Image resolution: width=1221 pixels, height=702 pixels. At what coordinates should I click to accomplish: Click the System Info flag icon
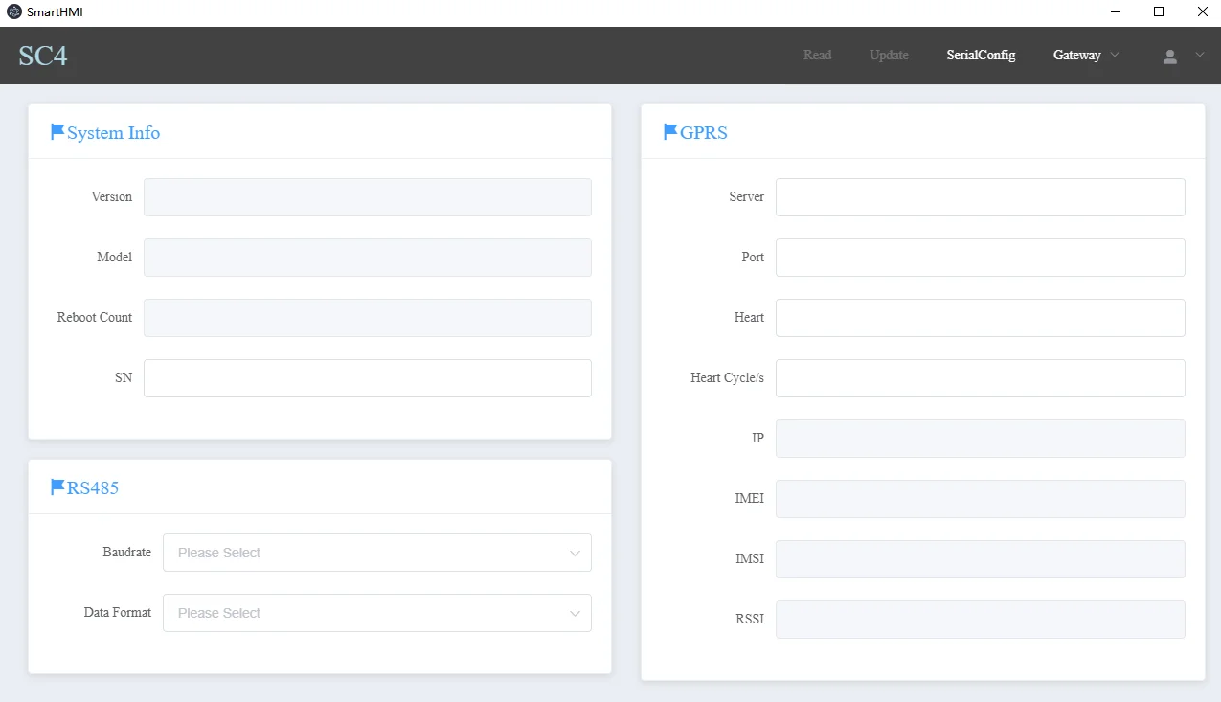[57, 132]
